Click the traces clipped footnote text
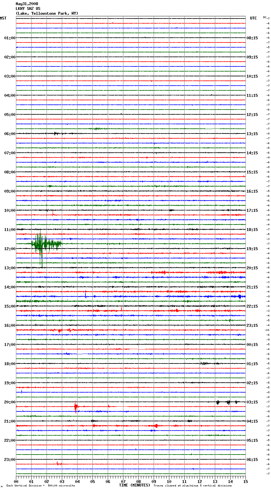This screenshot has width=271, height=490. click(193, 486)
